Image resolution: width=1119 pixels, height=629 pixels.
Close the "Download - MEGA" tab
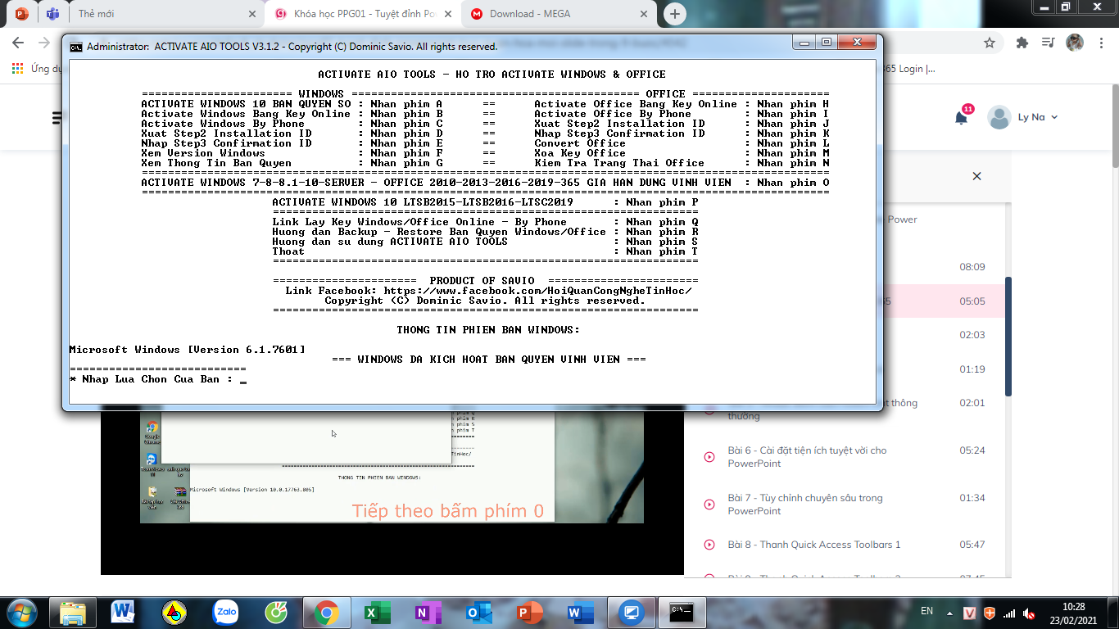click(644, 14)
